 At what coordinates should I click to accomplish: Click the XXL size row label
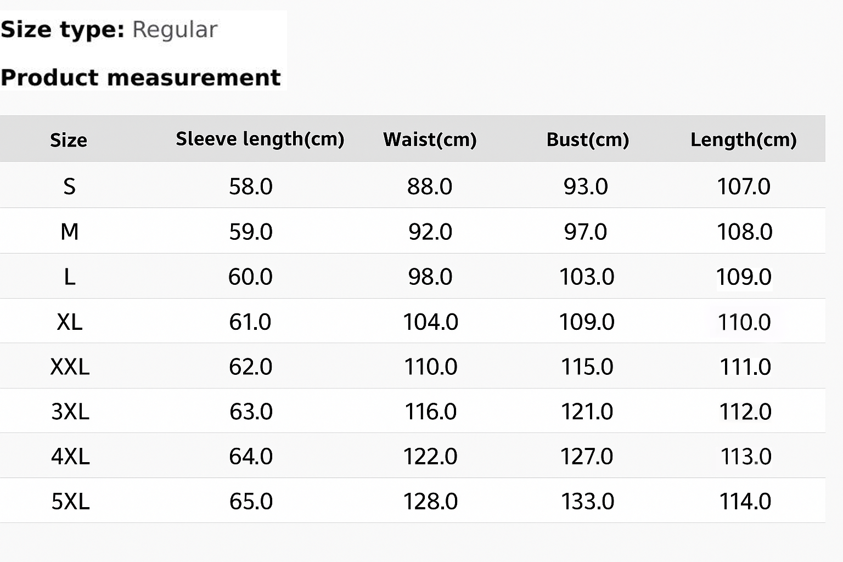[70, 367]
